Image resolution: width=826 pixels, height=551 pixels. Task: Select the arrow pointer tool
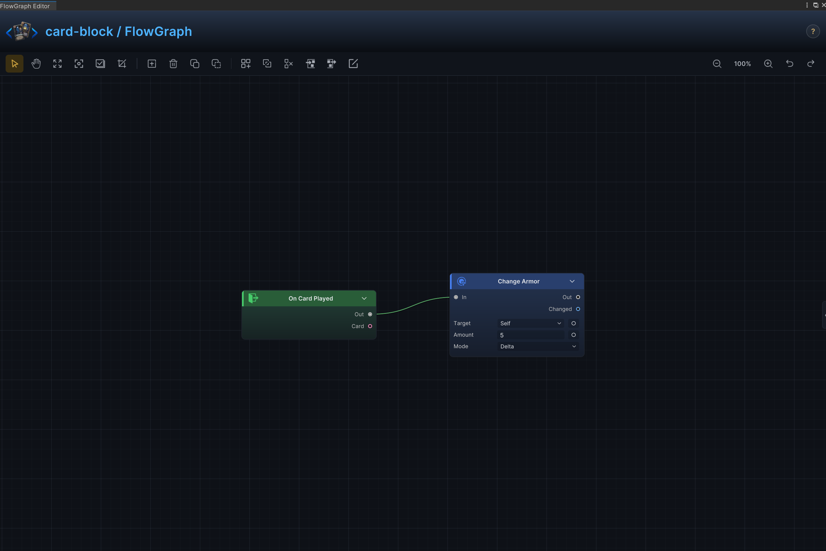15,64
